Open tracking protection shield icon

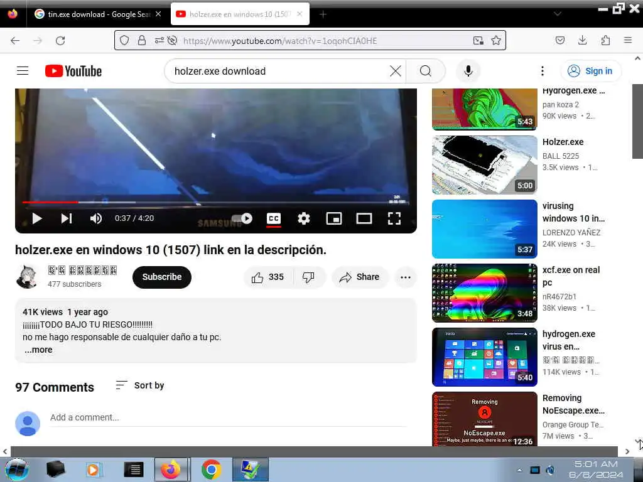tap(124, 40)
